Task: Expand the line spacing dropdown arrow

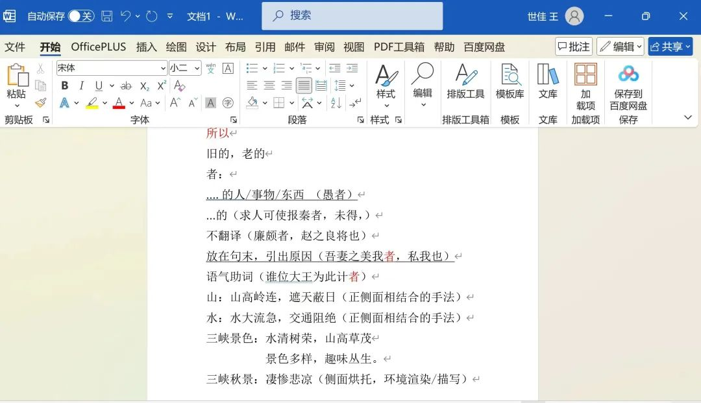Action: [352, 86]
